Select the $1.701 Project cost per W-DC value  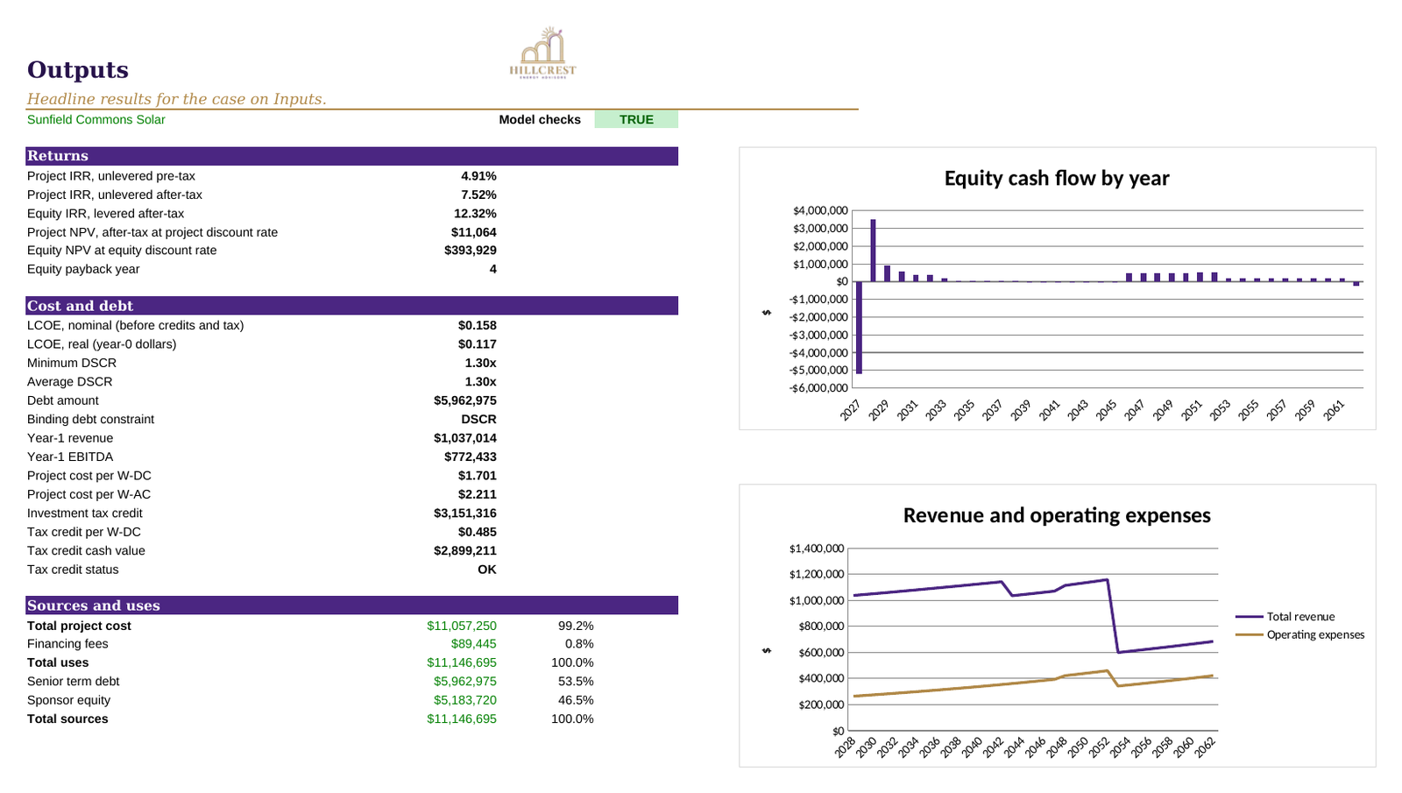[478, 476]
